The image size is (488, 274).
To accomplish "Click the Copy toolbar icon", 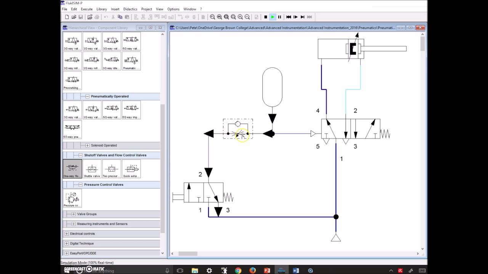I will click(120, 17).
